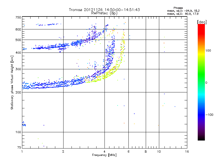220x165 pixels.
Task: Click the y-axis tick label '300'
Action: pos(18,69)
